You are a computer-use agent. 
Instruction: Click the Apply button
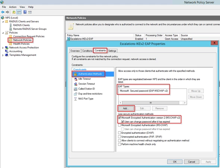tap(208, 162)
